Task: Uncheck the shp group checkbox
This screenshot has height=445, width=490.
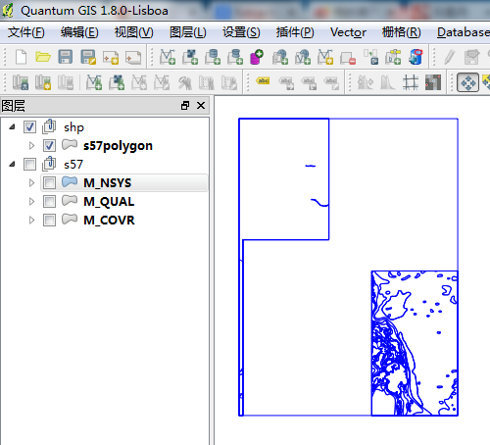Action: tap(29, 127)
